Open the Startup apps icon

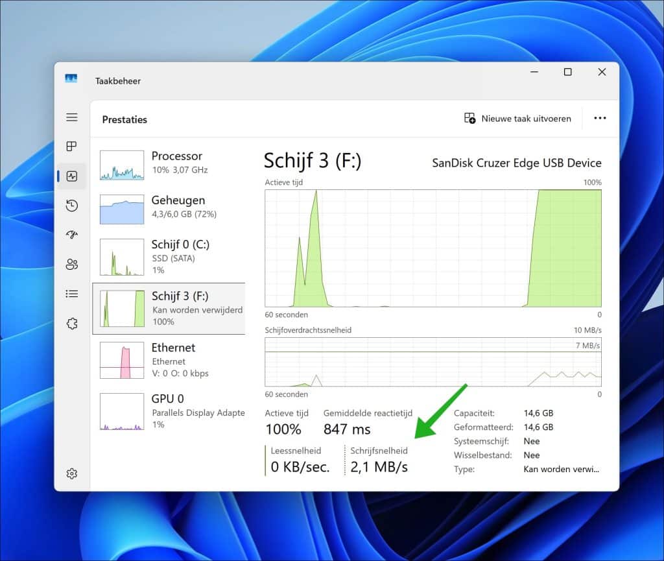coord(72,235)
